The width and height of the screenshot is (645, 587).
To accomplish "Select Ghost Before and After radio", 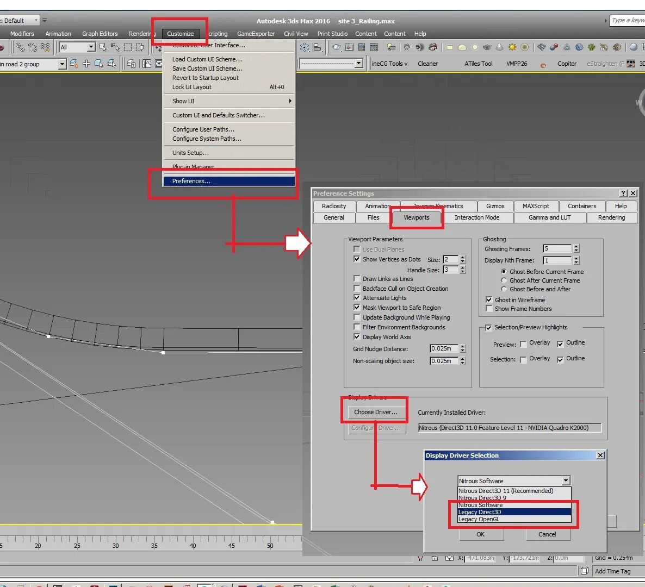I will 504,289.
